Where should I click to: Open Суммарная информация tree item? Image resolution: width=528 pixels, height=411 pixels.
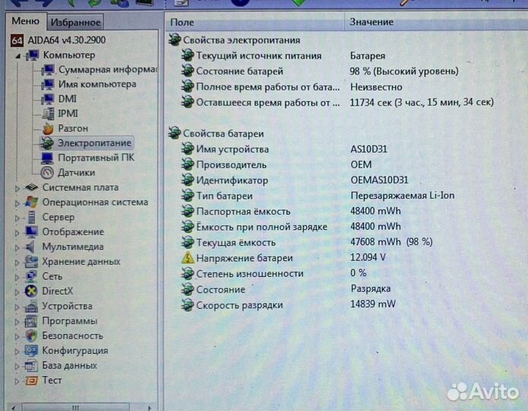point(107,69)
